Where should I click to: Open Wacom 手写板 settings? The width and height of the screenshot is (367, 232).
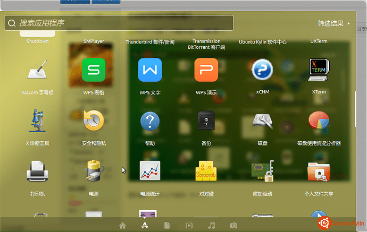(x=37, y=70)
